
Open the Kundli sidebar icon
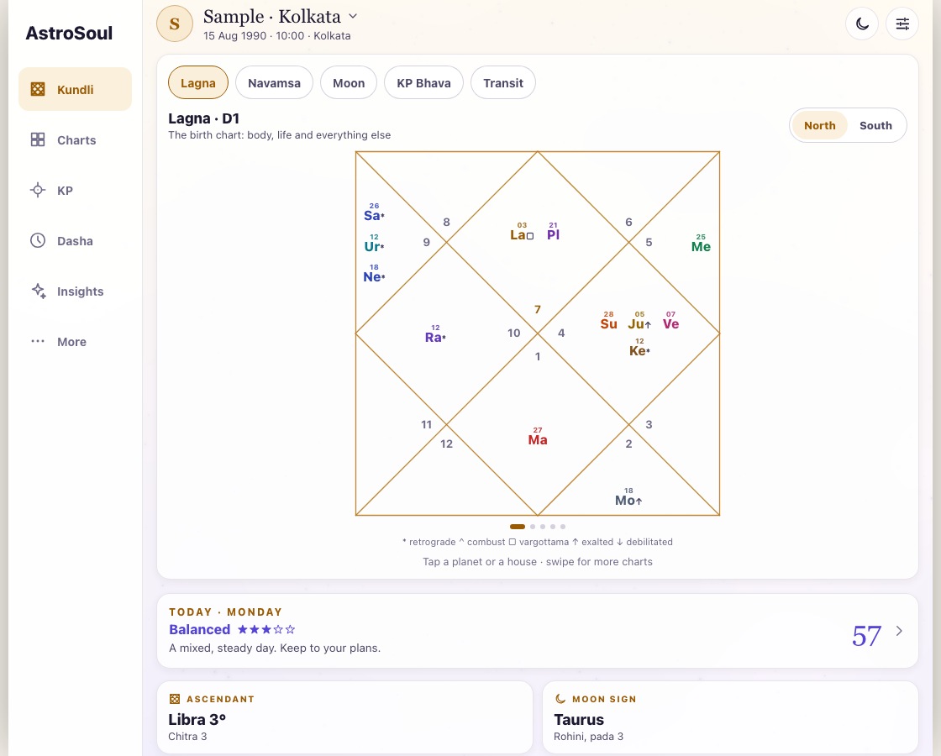pos(38,89)
